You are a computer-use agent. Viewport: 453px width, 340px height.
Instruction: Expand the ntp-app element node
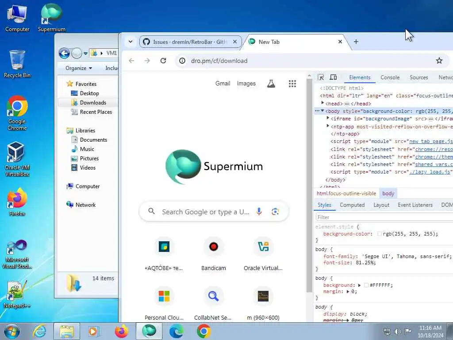pos(328,126)
